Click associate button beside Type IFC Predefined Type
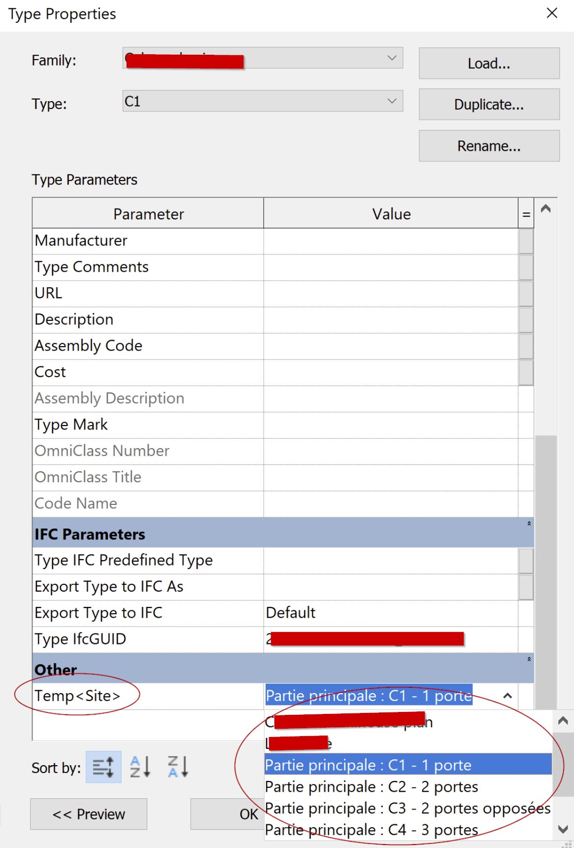This screenshot has width=574, height=848. coord(526,561)
